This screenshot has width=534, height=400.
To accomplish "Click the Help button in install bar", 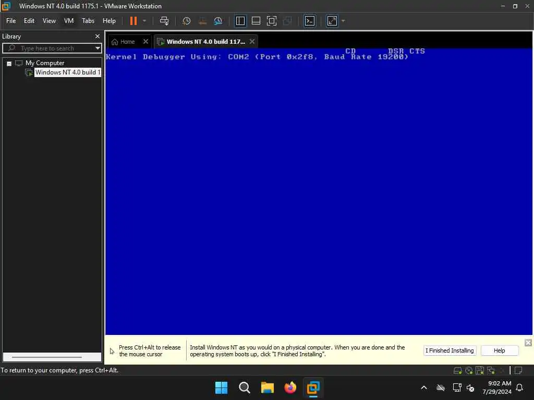I will 499,351.
